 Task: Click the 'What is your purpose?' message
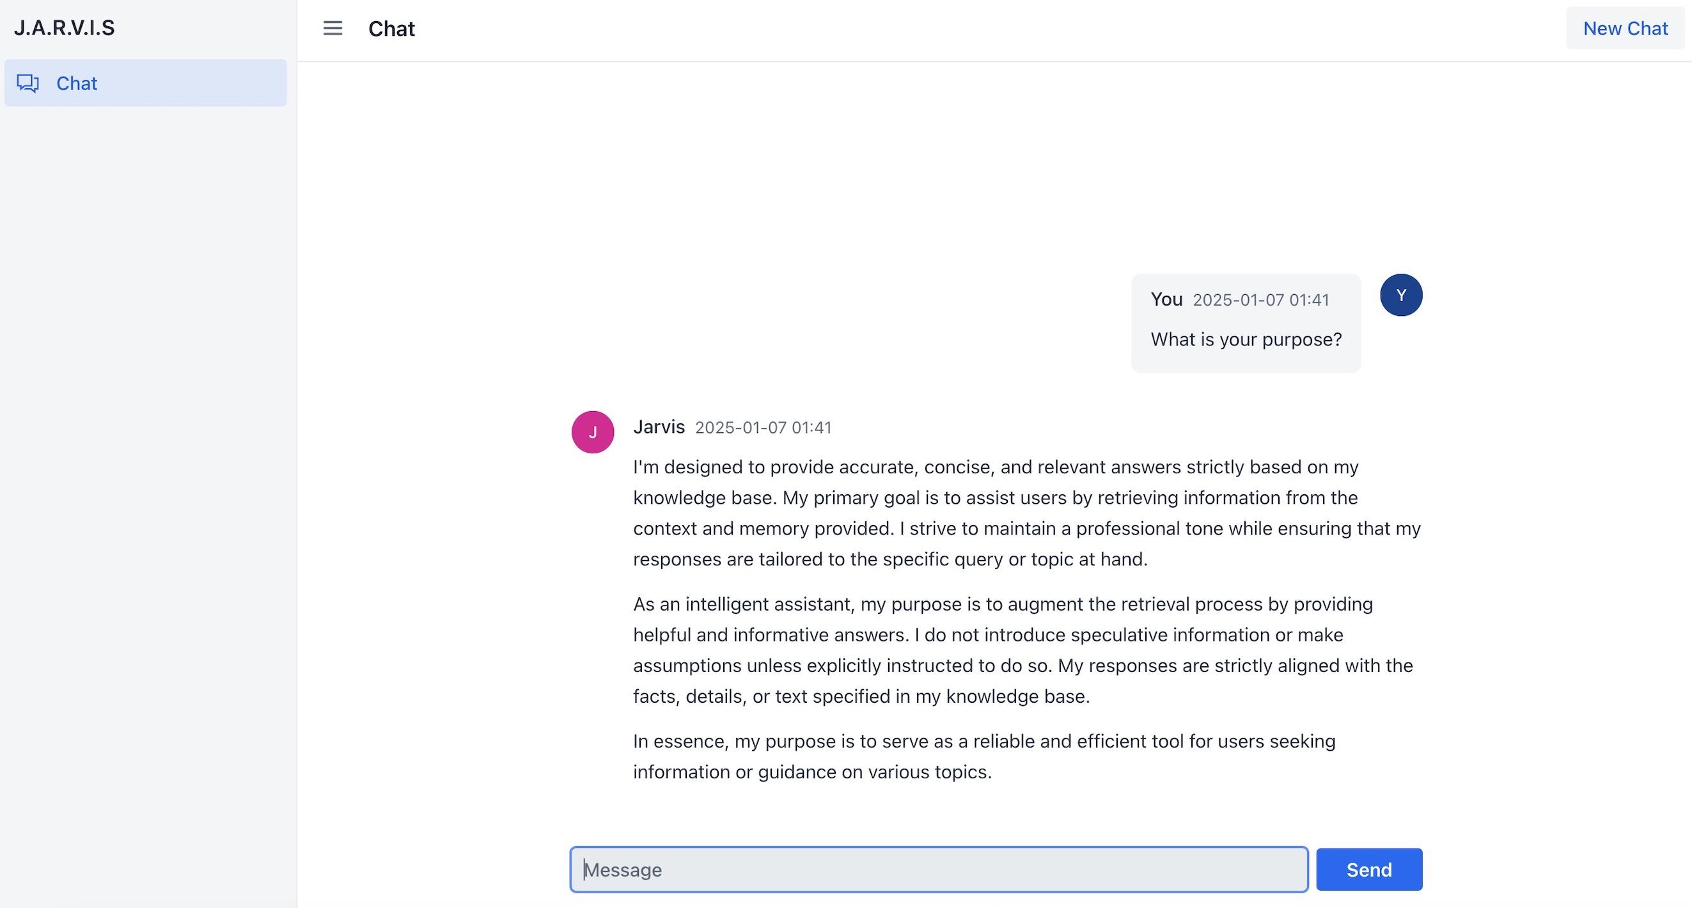coord(1246,340)
